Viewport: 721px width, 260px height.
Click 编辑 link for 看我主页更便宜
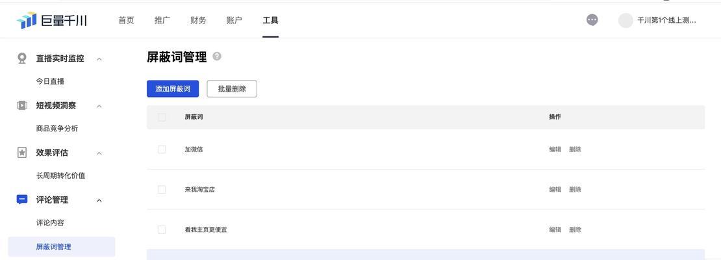[555, 229]
